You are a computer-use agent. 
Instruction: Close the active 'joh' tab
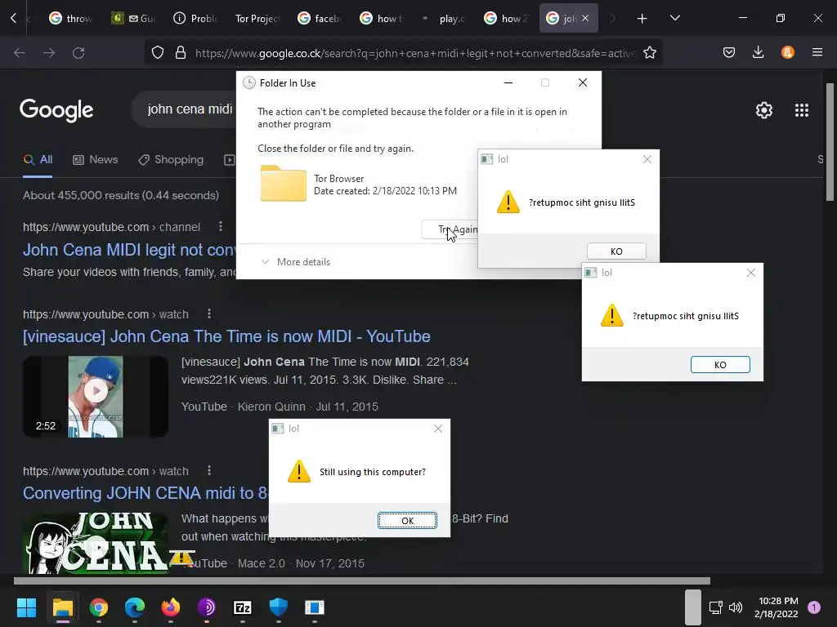pyautogui.click(x=585, y=18)
